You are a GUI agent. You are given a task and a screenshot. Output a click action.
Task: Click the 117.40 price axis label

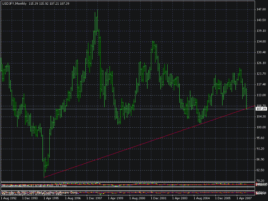[261, 84]
